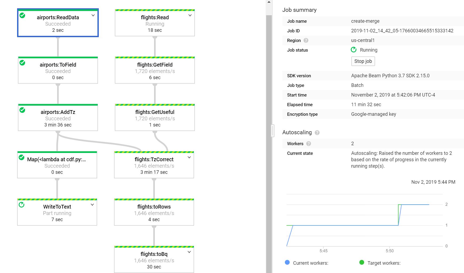The image size is (464, 273).
Task: Open the help icon next to Autoscaling
Action: (x=317, y=133)
